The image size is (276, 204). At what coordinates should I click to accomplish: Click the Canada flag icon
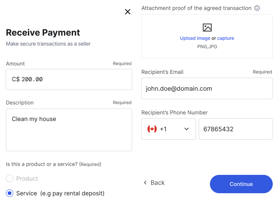[152, 129]
